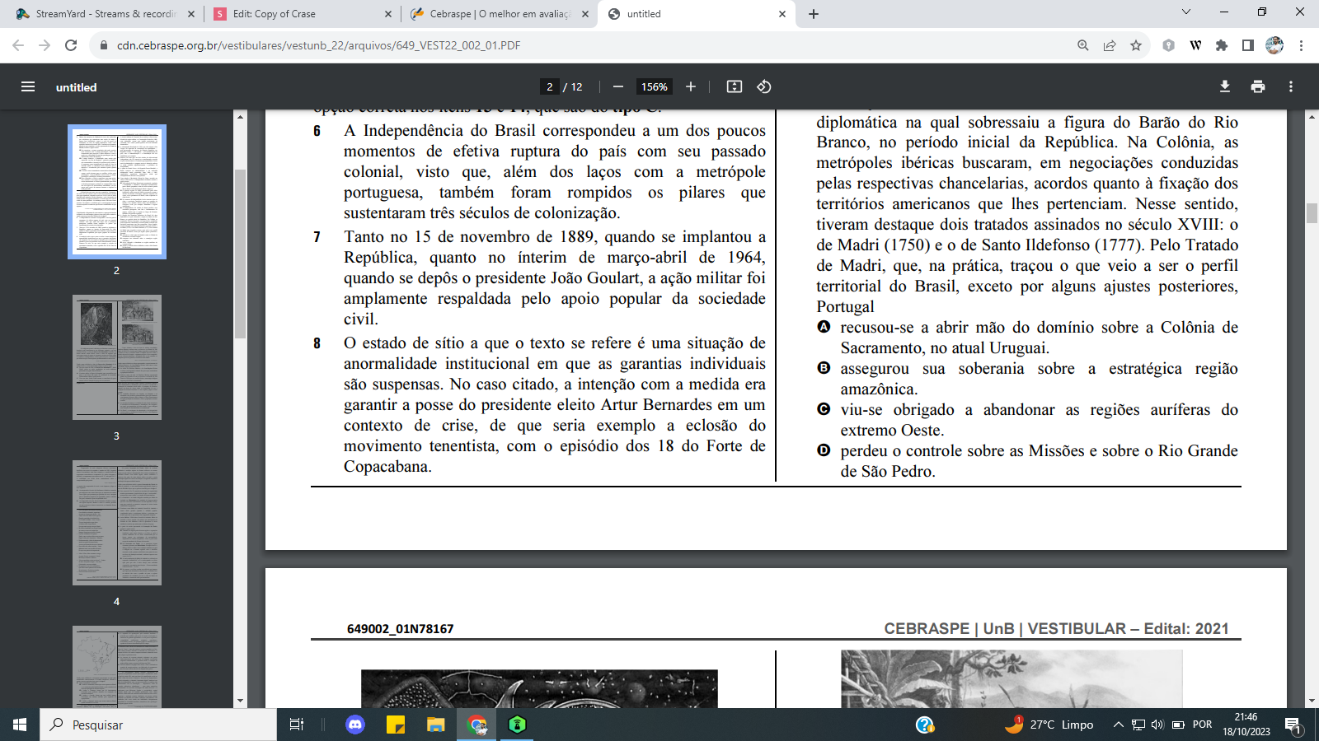Click the W extension icon

[1195, 45]
